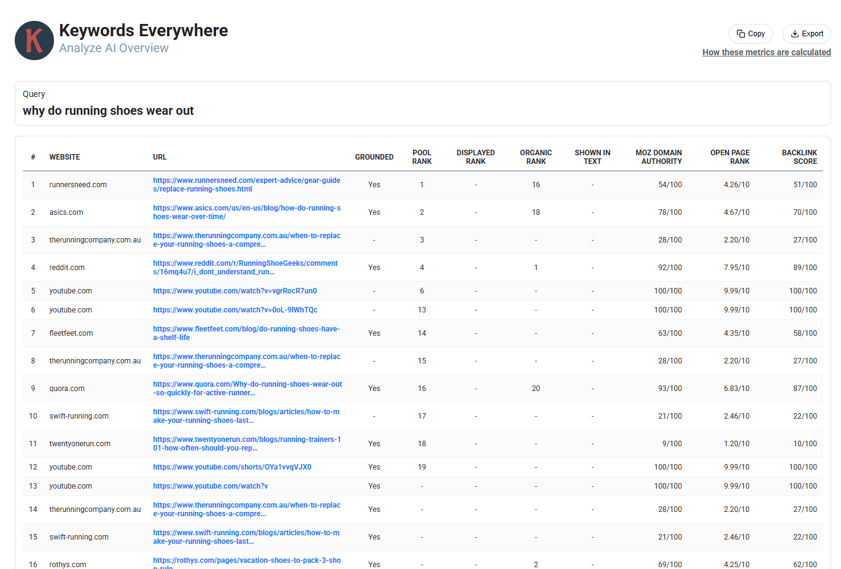
Task: Click the Keywords Everywhere K logo
Action: 34,41
